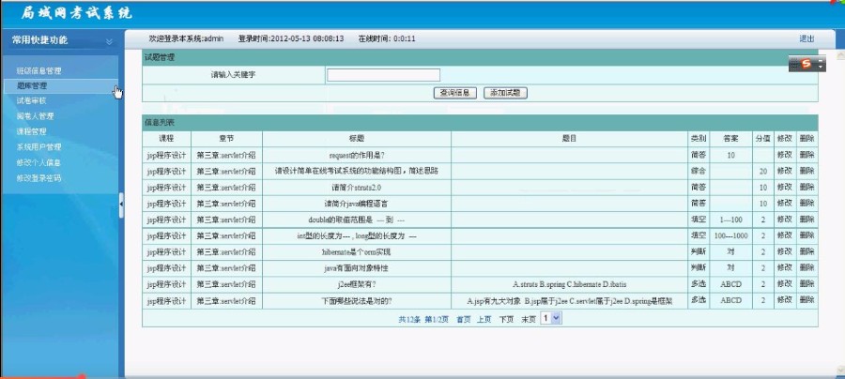Screen dimensions: 845x379
Task: Click 修改 for the double的取值范围 row
Action: tap(784, 220)
